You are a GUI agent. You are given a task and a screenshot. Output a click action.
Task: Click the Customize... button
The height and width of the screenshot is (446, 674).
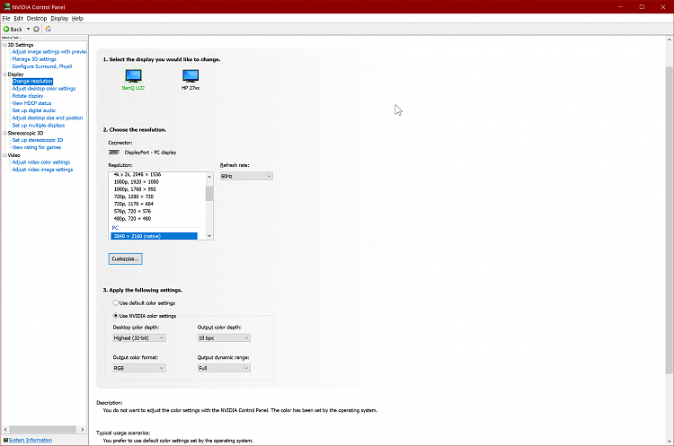[125, 258]
